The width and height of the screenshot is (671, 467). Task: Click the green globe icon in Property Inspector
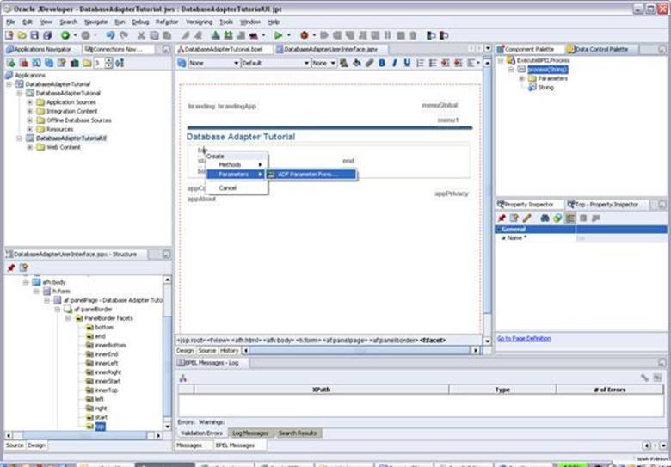[557, 218]
